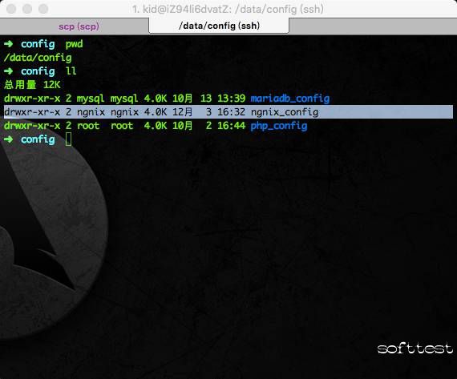The width and height of the screenshot is (457, 379).
Task: Click the ll command text
Action: point(71,71)
